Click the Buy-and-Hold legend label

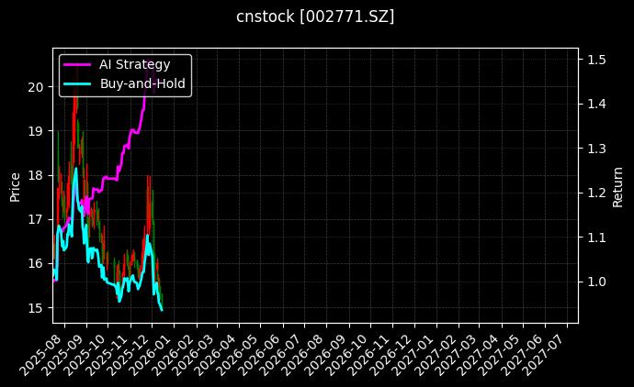pyautogui.click(x=142, y=83)
